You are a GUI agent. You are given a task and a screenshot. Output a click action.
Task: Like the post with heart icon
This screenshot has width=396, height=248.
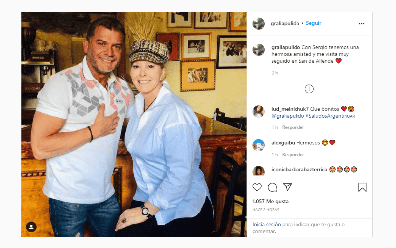(257, 187)
